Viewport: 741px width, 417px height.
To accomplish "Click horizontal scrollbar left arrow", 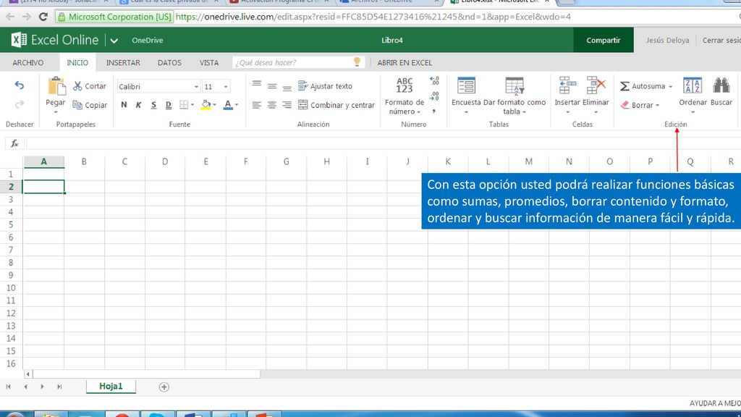I will 28,374.
